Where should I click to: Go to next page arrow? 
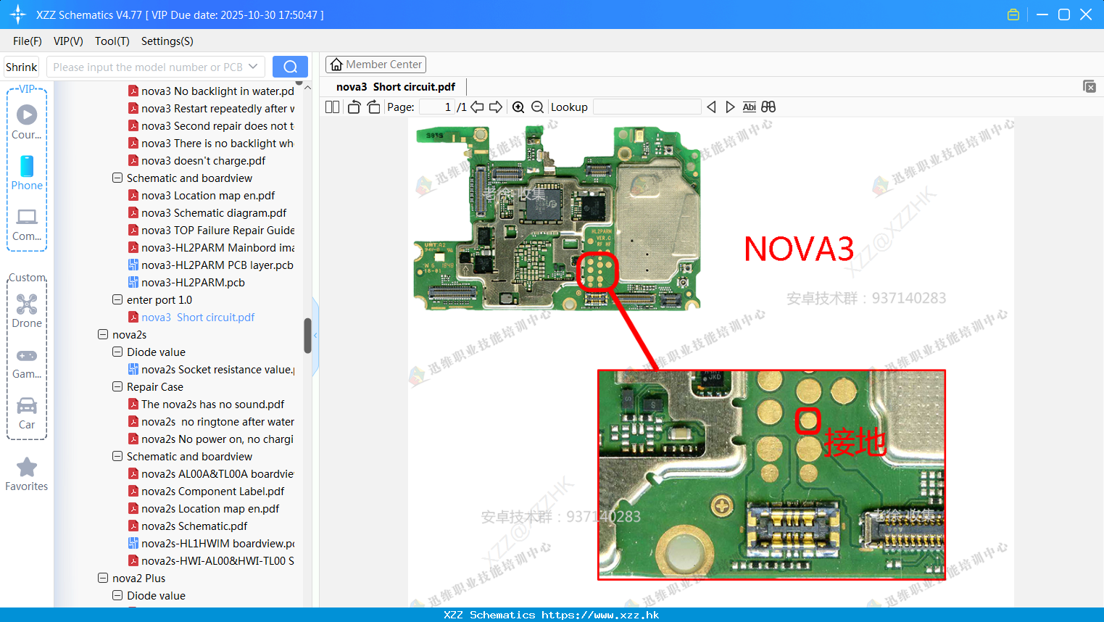coord(496,107)
